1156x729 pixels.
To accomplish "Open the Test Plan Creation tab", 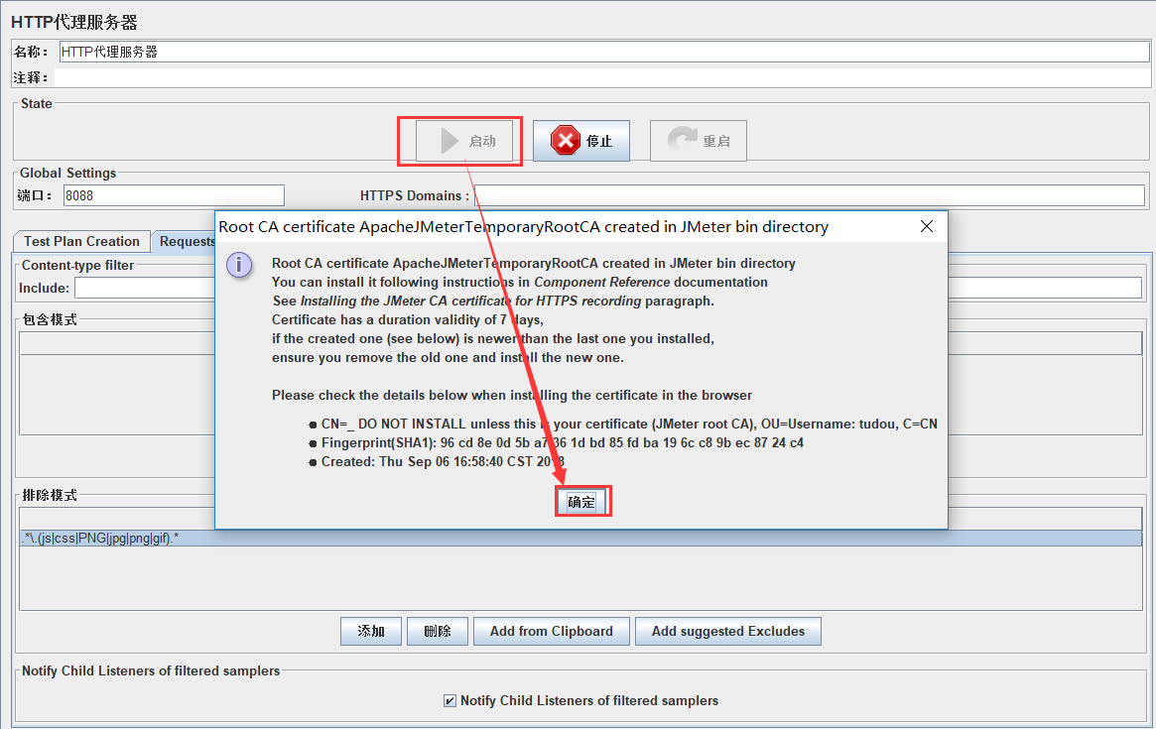I will [81, 241].
